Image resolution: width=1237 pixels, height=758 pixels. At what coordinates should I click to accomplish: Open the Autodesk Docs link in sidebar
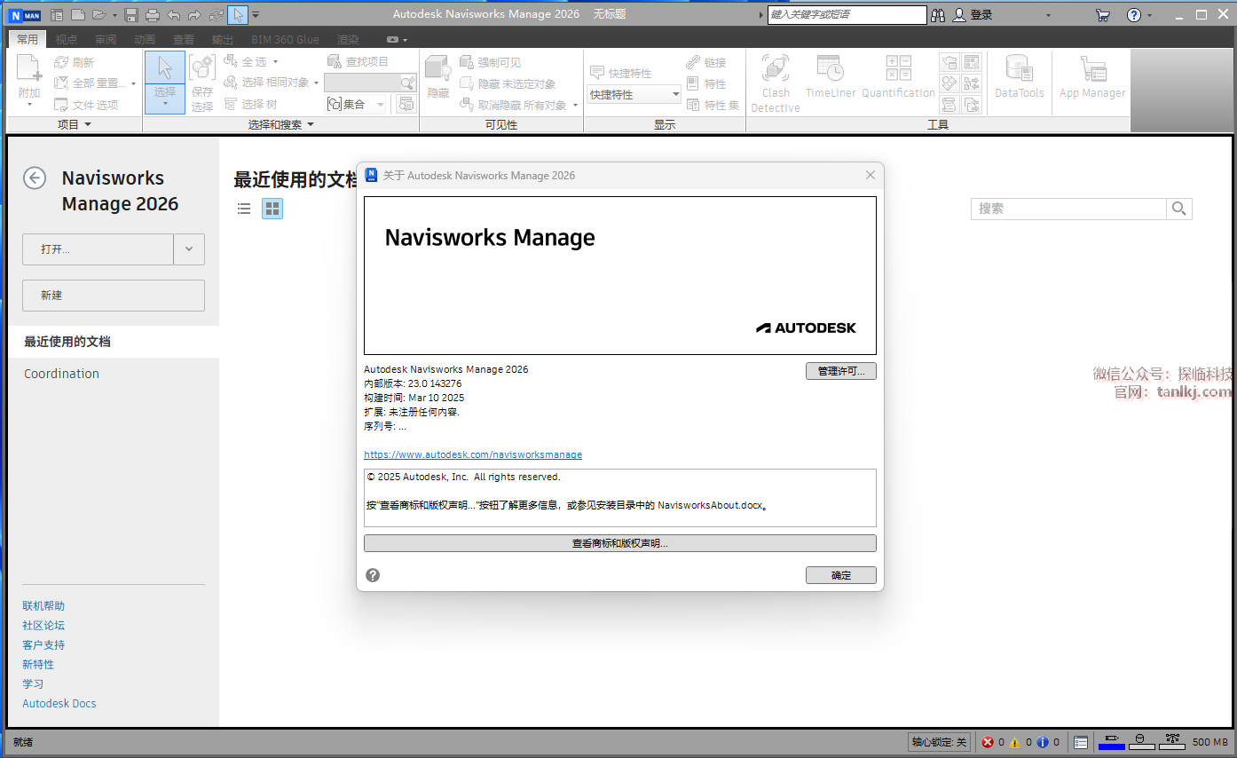tap(59, 703)
